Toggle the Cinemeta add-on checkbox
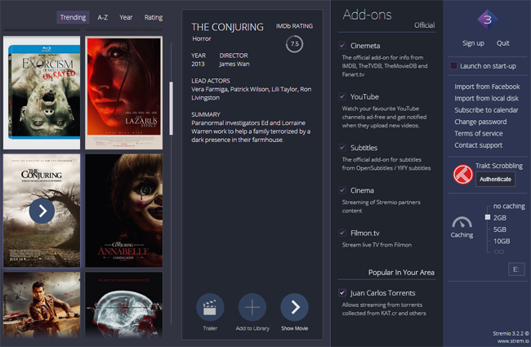This screenshot has width=531, height=347. (x=342, y=46)
